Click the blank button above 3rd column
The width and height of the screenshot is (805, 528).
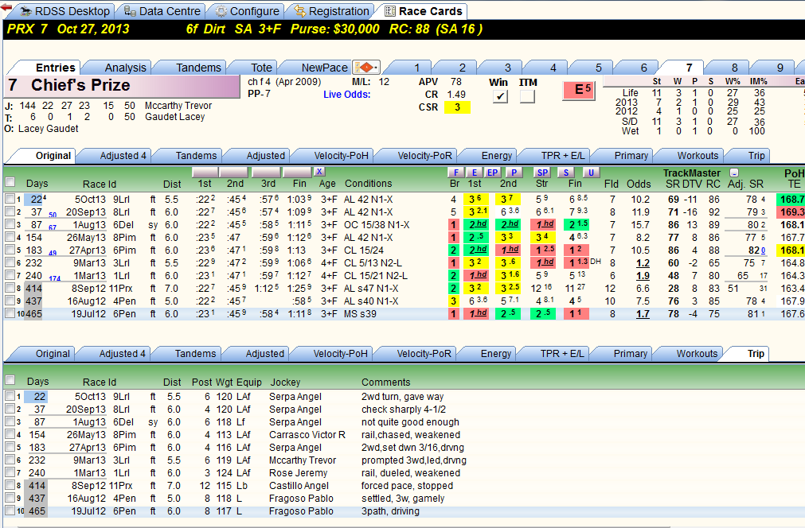click(266, 172)
